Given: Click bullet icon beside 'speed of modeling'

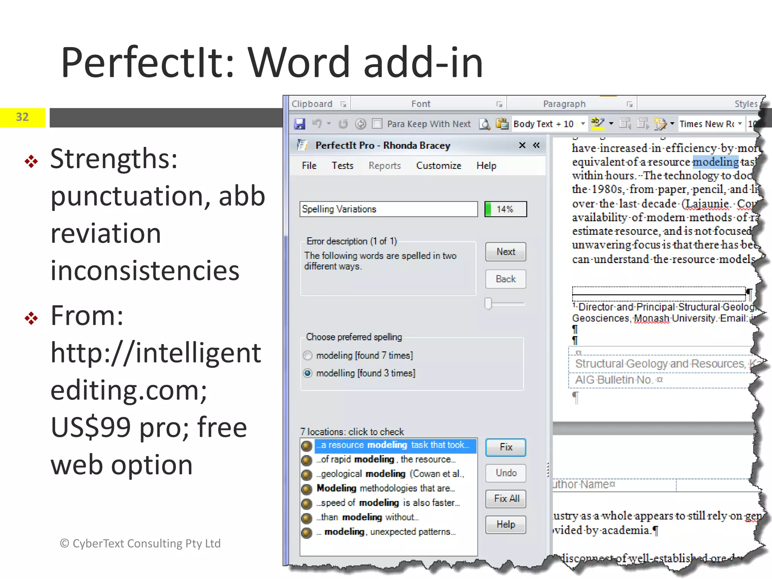Looking at the screenshot, I should coord(307,504).
